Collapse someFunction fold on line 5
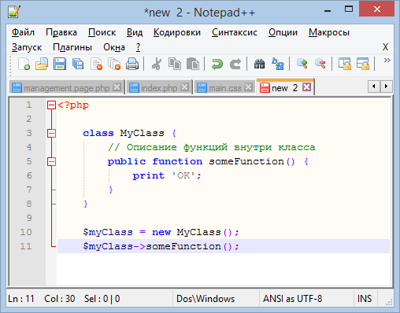Screen dimensions: 400x313 (51, 162)
